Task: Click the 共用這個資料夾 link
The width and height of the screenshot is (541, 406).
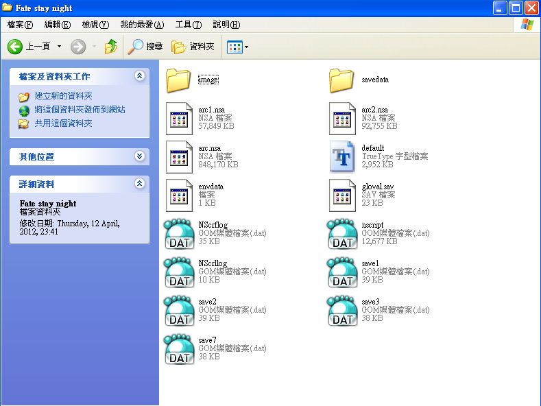Action: point(63,123)
